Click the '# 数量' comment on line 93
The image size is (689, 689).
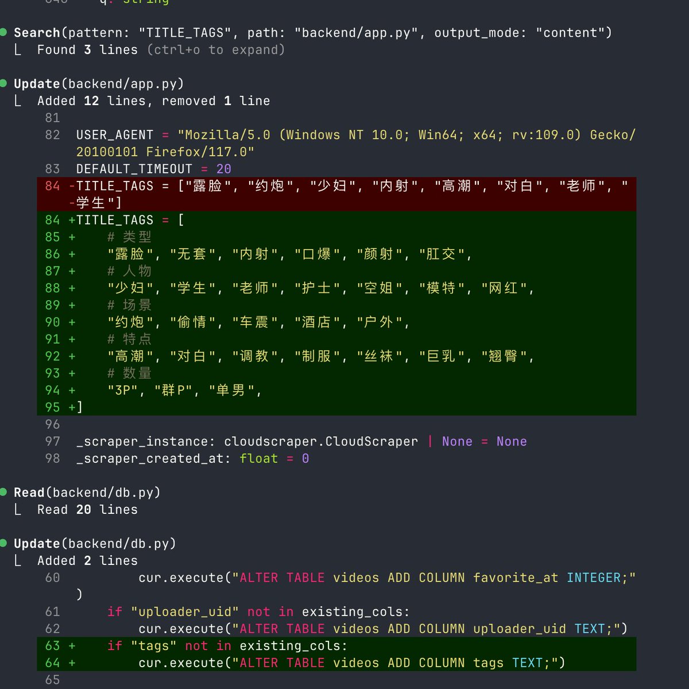tap(129, 373)
